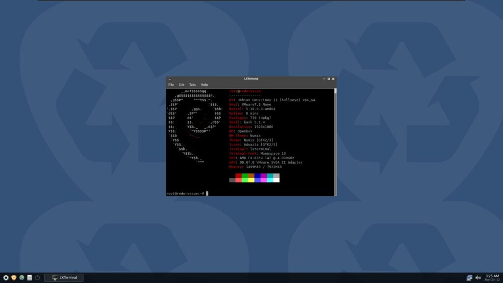Click the "1499MiB / 7925MiB" memory value

tap(264, 167)
